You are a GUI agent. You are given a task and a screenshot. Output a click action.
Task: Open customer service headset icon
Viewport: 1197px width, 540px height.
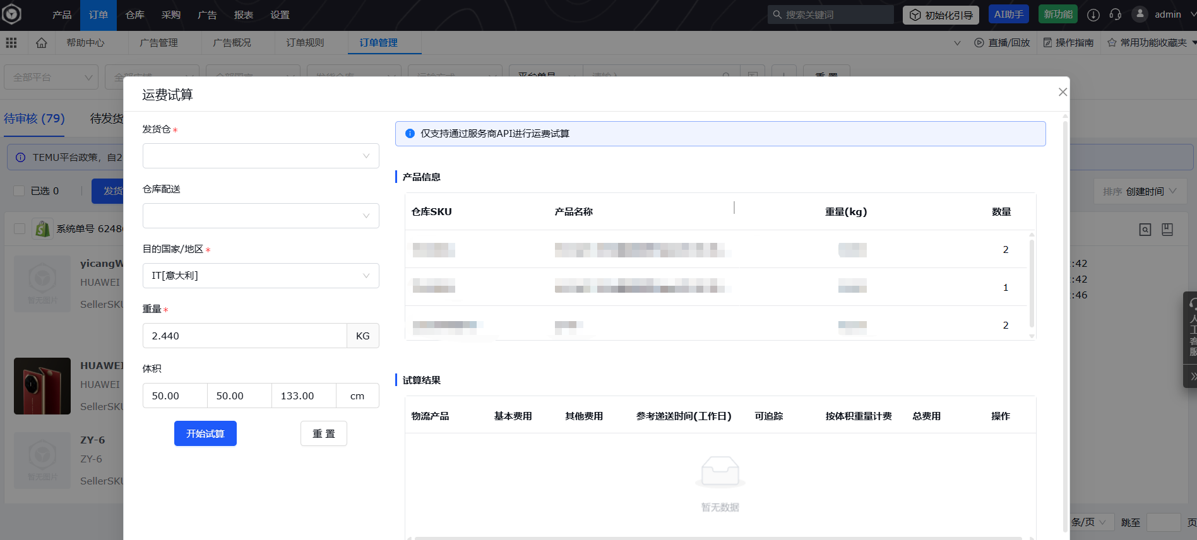coord(1116,15)
